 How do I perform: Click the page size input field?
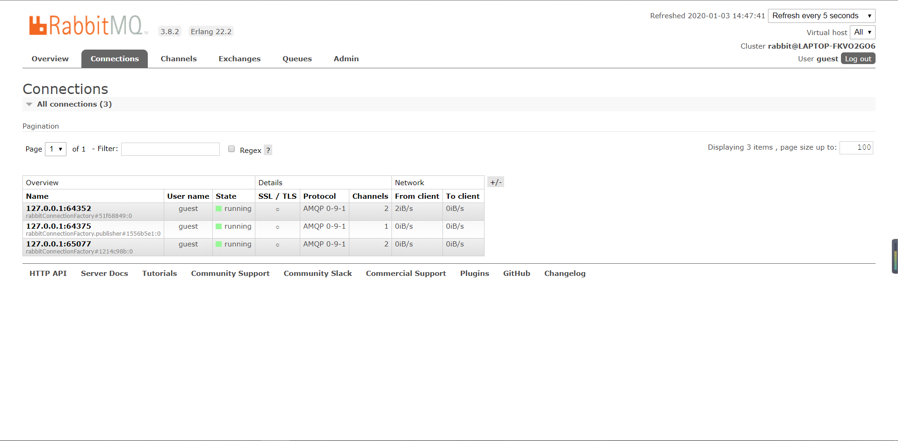856,148
